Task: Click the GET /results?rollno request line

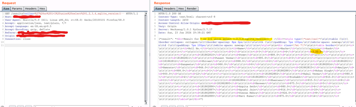Action: (x=71, y=14)
